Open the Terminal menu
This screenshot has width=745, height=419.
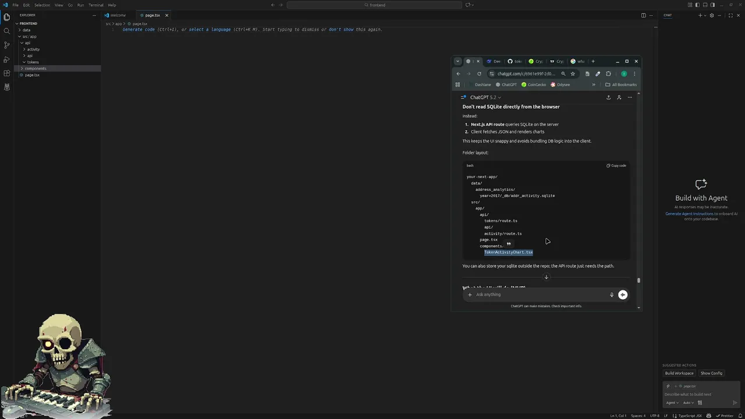point(95,5)
